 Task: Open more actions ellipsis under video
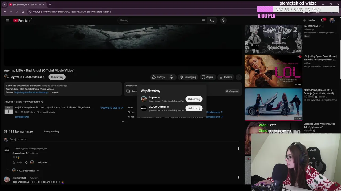[239, 77]
